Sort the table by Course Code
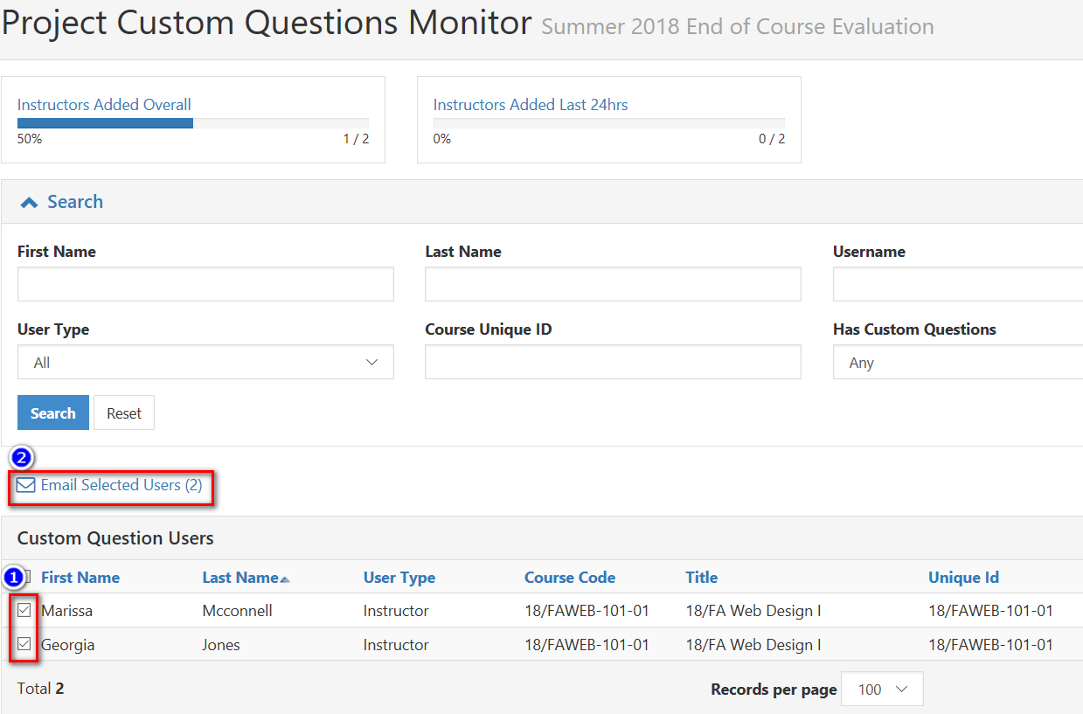Viewport: 1083px width, 714px height. 569,577
